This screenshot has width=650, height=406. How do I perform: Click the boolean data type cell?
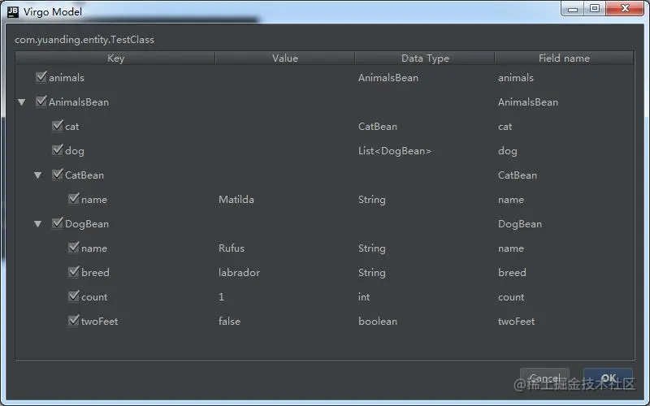click(378, 321)
